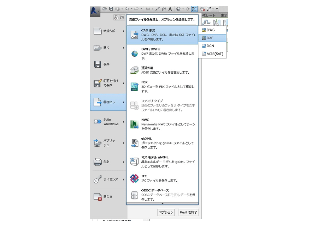Redo the last undone action

[136, 9]
